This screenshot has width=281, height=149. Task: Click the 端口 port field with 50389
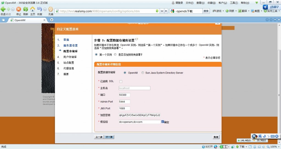(x=124, y=95)
